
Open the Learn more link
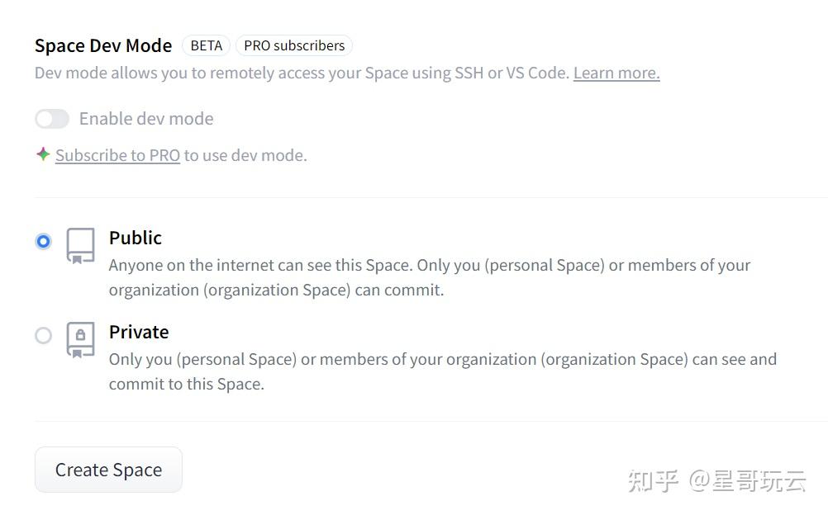616,73
